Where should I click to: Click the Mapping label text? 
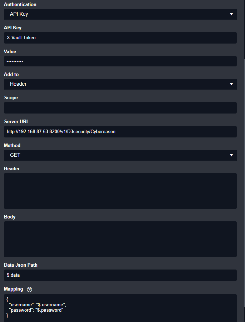14,289
